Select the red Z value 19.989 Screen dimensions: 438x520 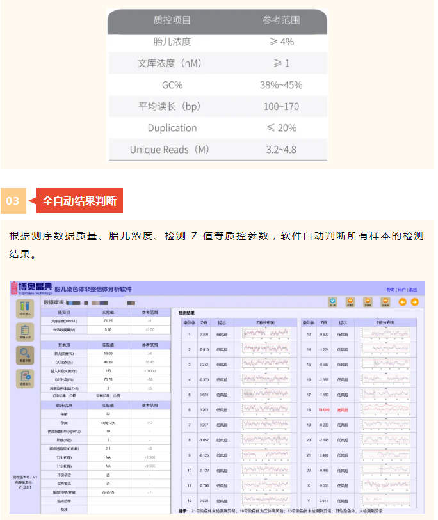[x=324, y=410]
